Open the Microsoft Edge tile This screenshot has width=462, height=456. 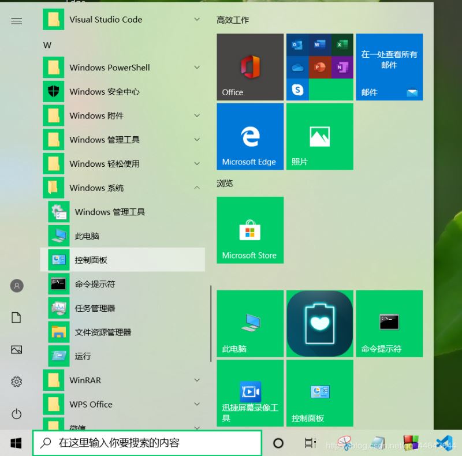[249, 136]
